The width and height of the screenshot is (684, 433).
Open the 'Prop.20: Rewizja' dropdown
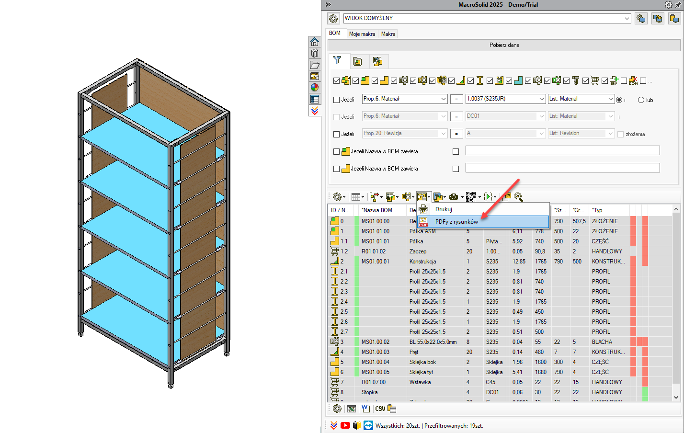(x=405, y=133)
